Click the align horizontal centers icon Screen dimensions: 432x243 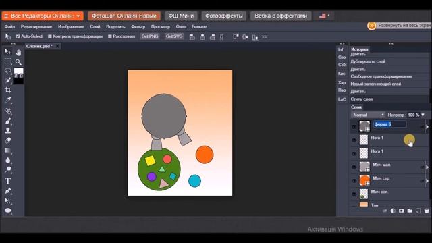[202, 37]
